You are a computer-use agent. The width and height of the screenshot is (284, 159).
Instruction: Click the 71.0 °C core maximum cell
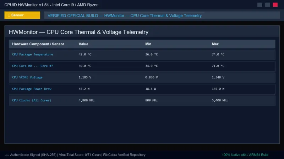coord(218,66)
